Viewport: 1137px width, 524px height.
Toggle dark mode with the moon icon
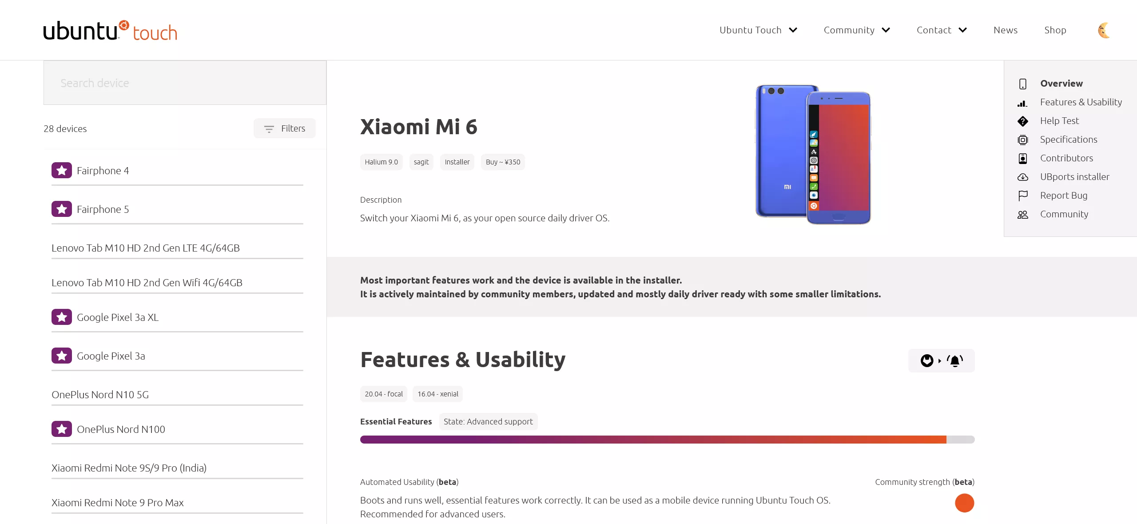1104,30
